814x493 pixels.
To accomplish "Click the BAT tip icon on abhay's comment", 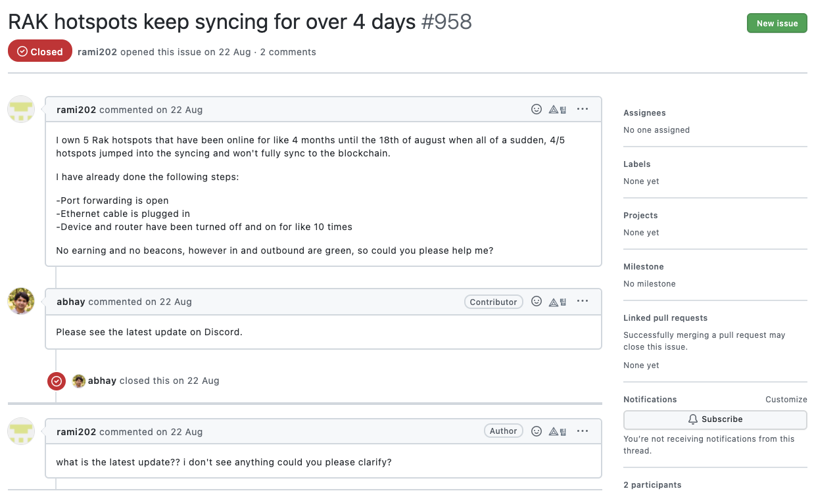I will (558, 302).
